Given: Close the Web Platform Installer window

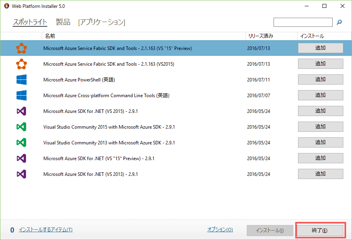Looking at the screenshot, I should 343,6.
